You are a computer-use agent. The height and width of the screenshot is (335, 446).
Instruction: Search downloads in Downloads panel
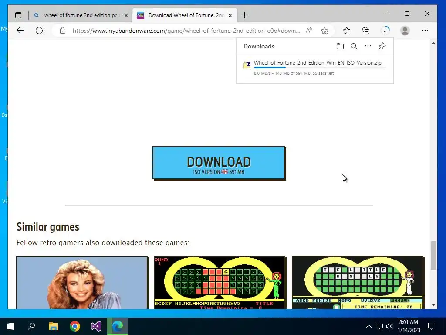pyautogui.click(x=354, y=46)
